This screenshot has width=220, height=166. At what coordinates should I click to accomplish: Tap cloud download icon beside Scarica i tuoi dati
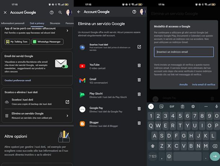pos(7,102)
